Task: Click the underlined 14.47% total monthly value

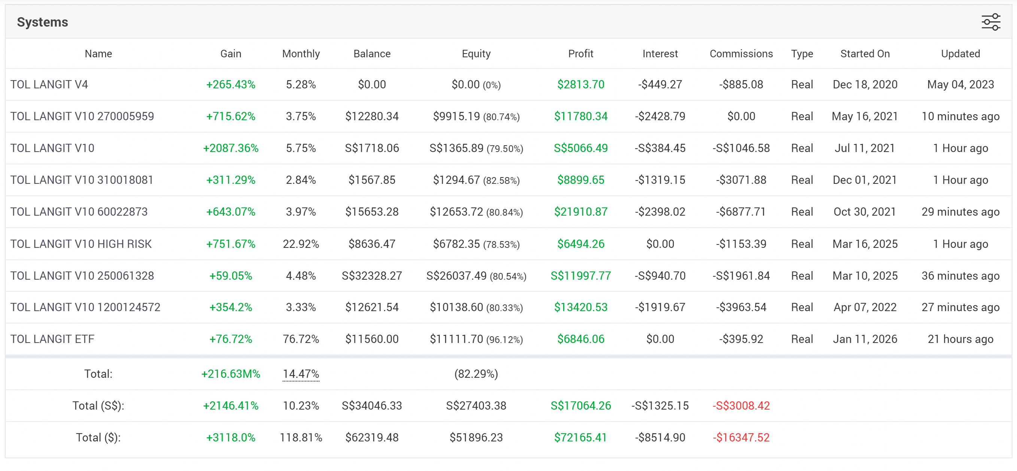Action: tap(301, 374)
